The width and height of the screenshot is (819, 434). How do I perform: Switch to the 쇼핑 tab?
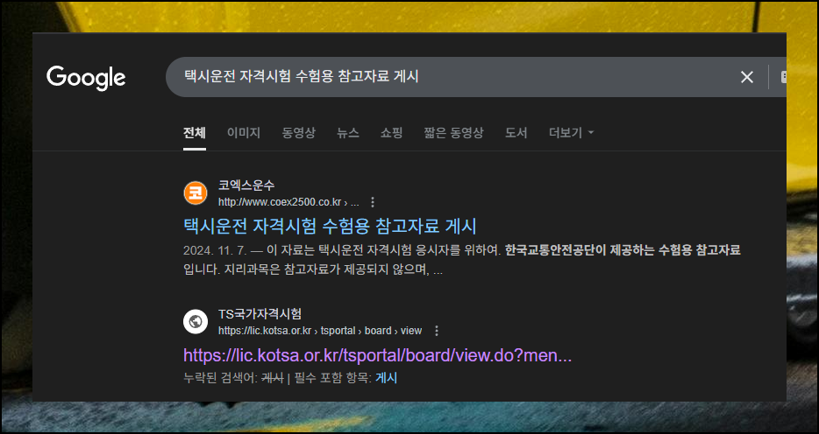tap(391, 133)
